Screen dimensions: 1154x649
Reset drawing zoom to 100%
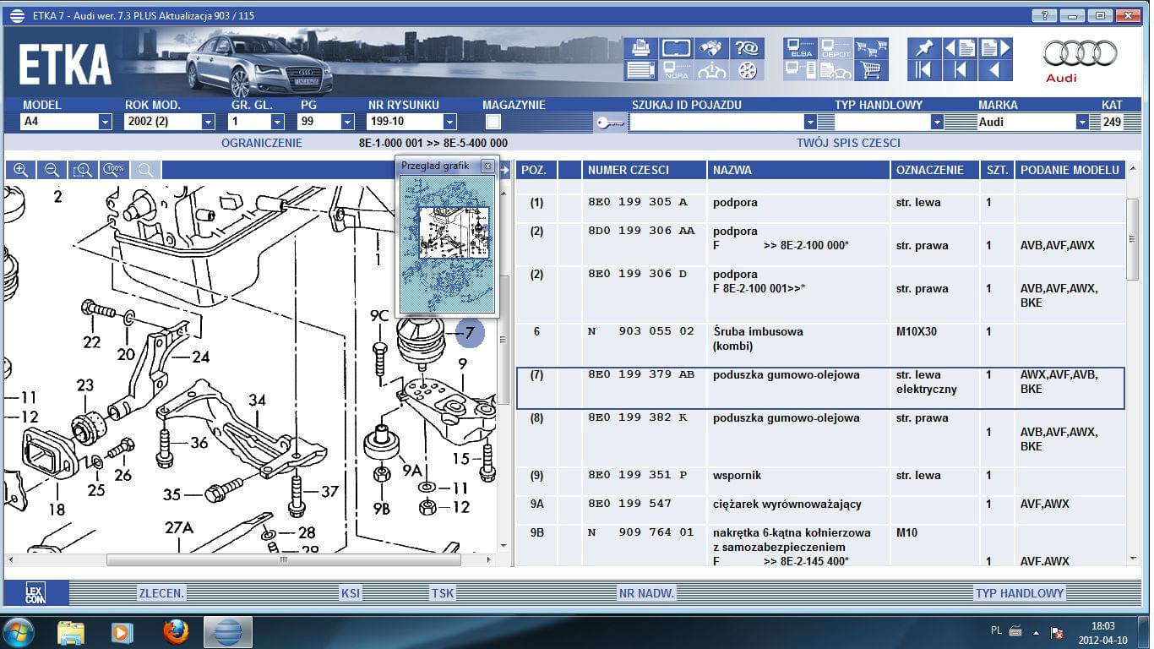pos(114,170)
